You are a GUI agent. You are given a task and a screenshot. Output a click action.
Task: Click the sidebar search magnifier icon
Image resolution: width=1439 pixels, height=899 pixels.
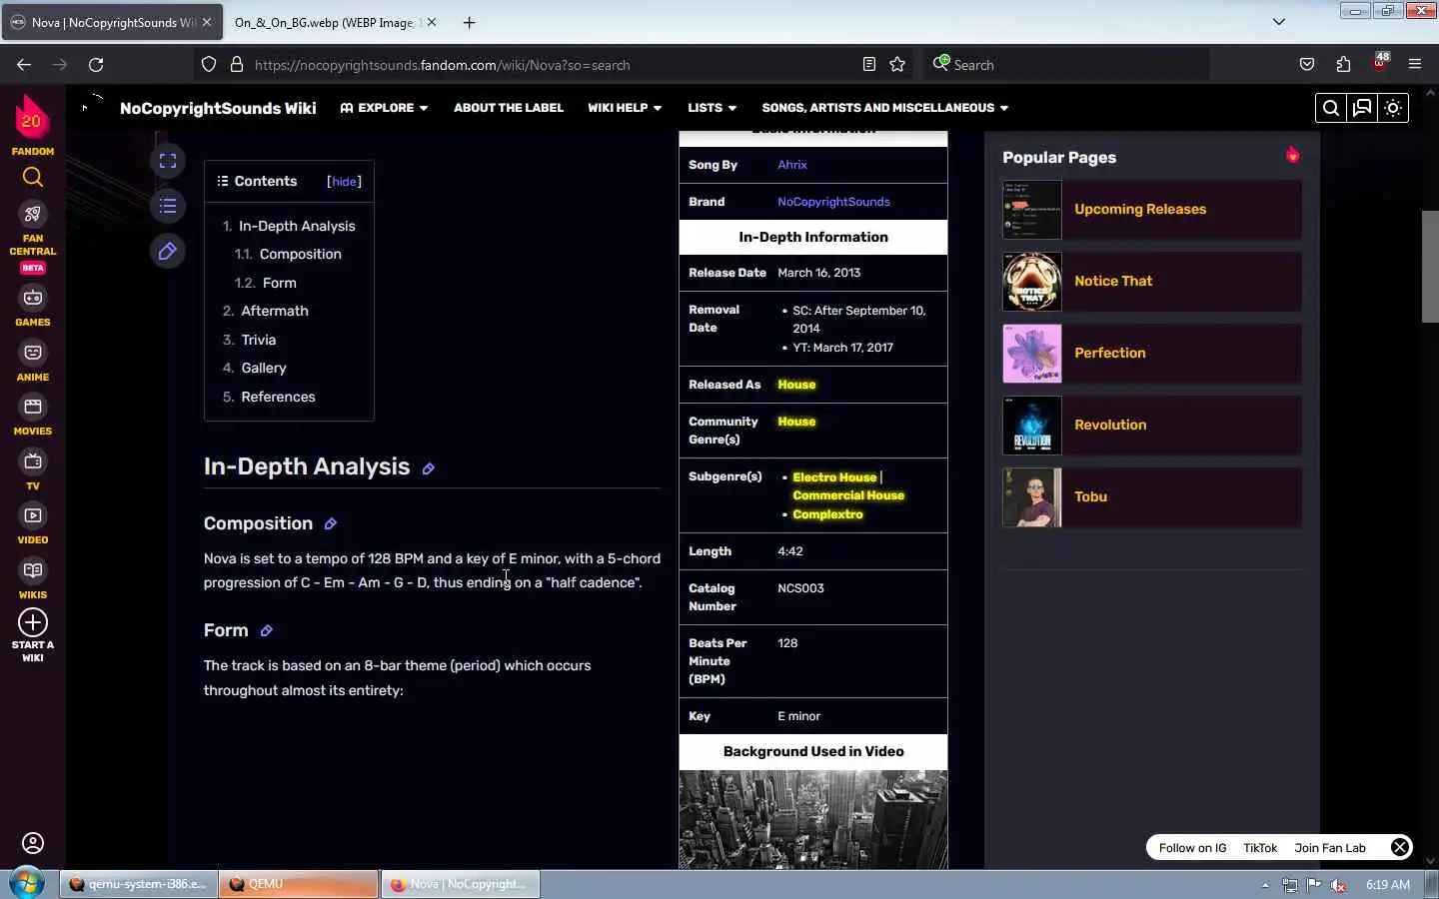tap(33, 178)
